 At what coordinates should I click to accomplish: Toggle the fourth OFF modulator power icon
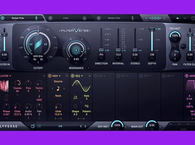click(x=164, y=76)
